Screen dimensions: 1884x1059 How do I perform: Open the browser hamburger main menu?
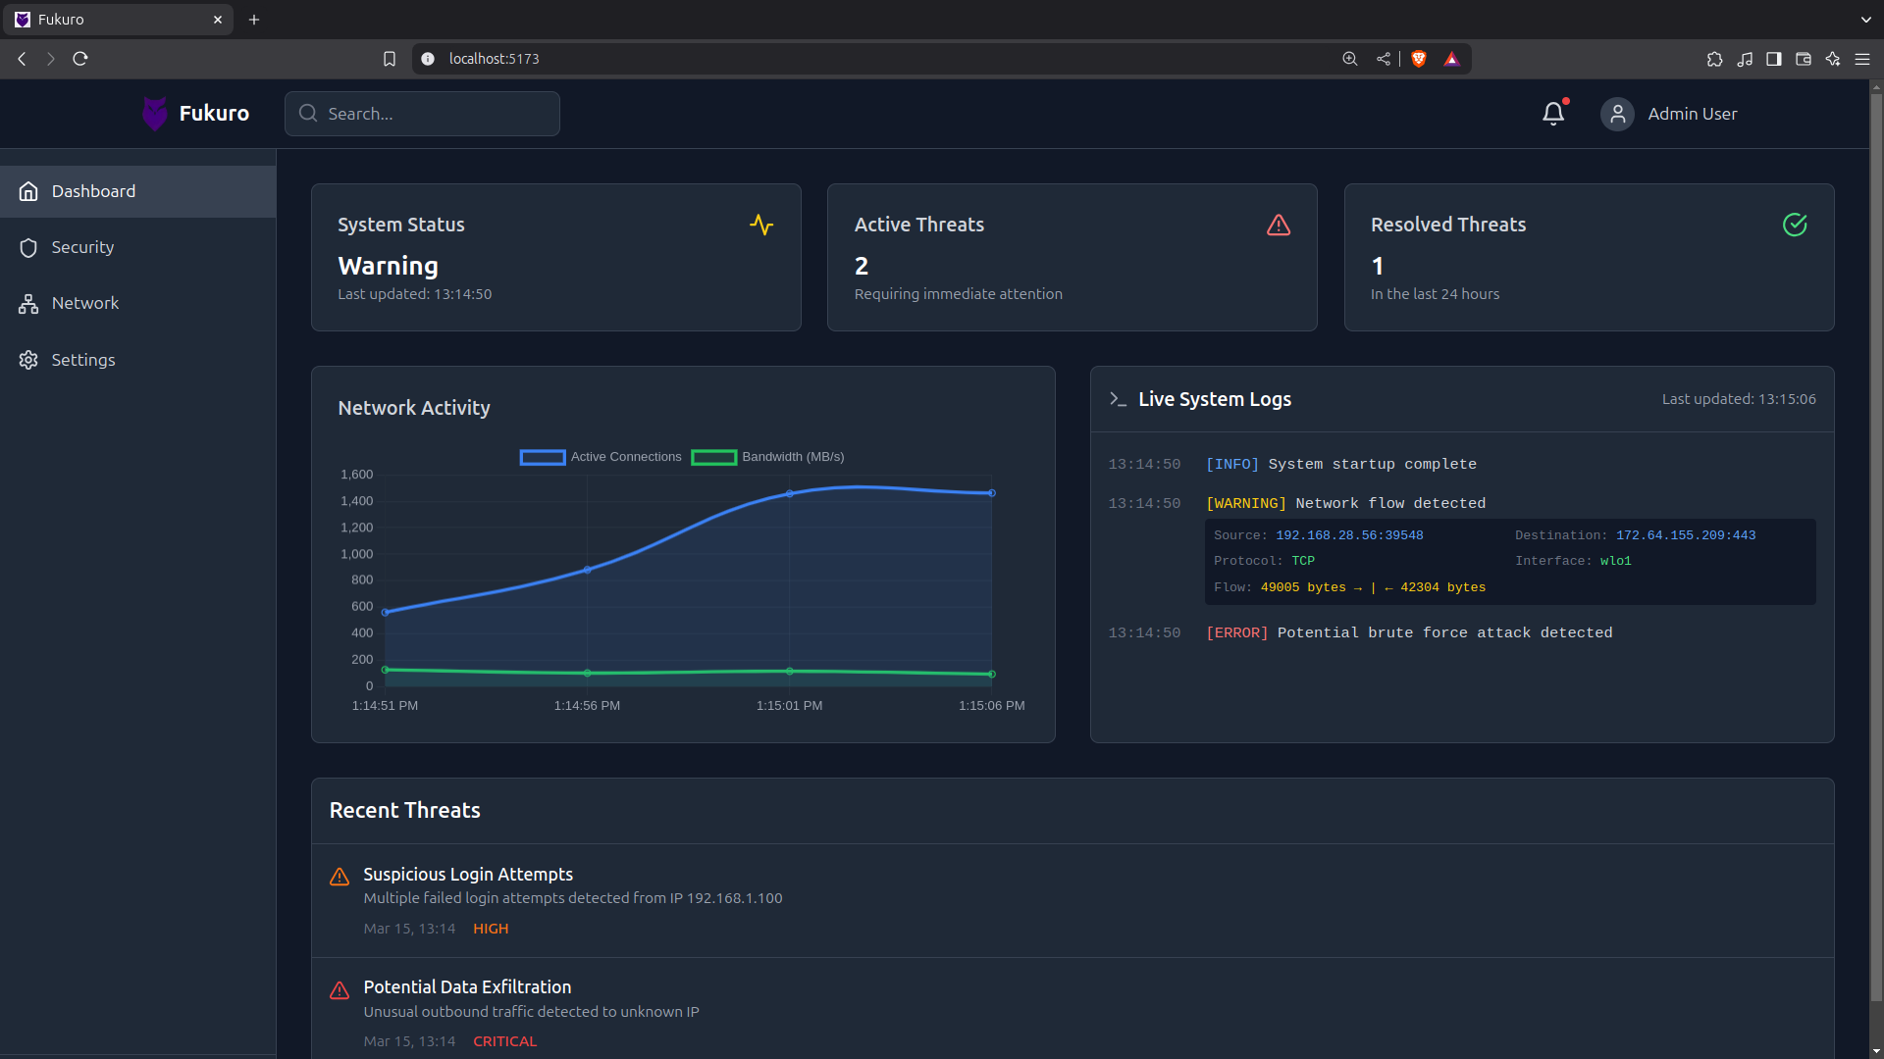(x=1861, y=59)
